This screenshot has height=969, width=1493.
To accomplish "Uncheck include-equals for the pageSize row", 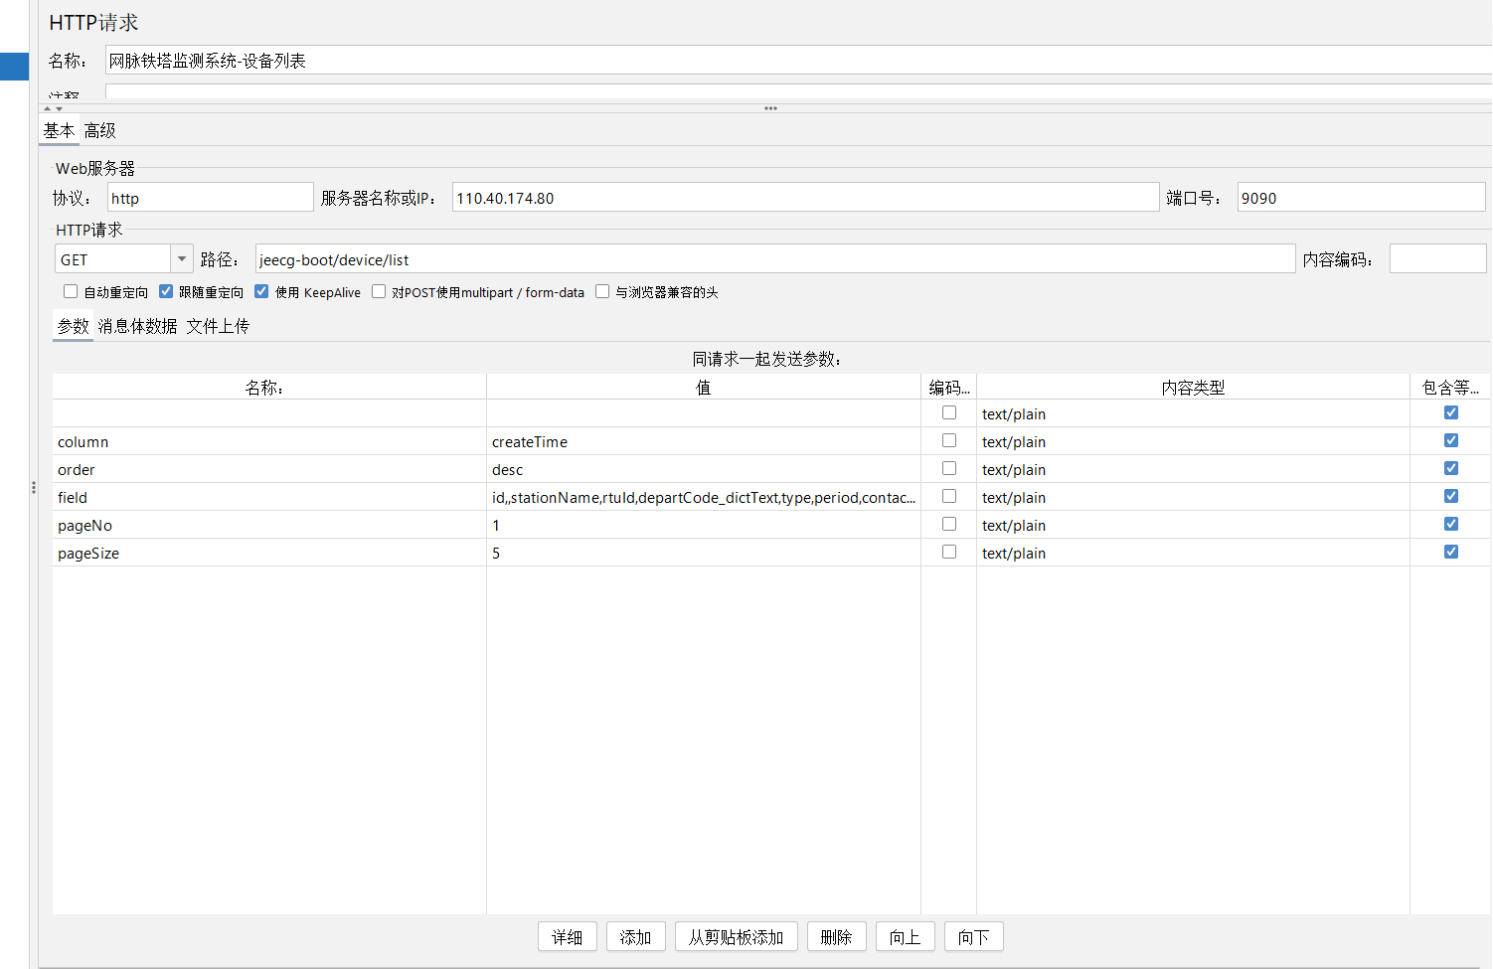I will [x=1451, y=552].
